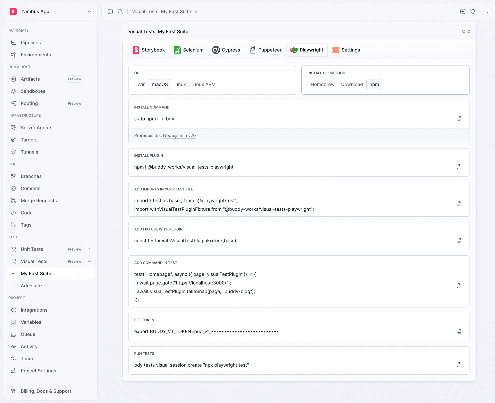495x403 pixels.
Task: Switch to the Puppeteer tab
Action: (x=265, y=50)
